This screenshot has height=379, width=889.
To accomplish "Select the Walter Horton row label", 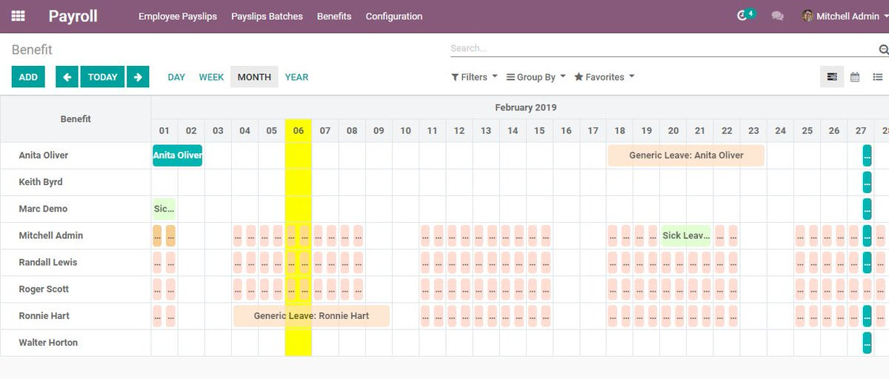I will pyautogui.click(x=48, y=342).
